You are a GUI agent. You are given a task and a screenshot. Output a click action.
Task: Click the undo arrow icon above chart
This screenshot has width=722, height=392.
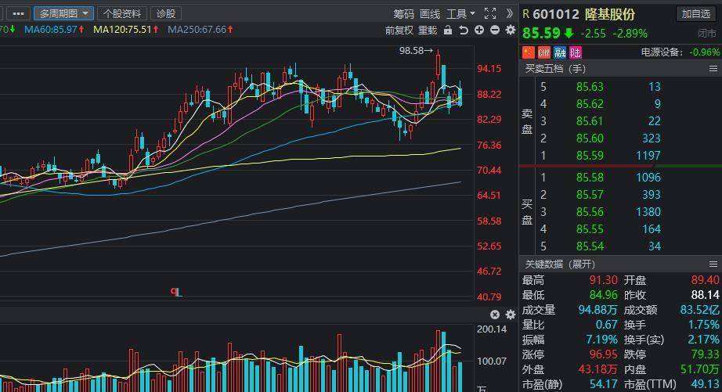(x=464, y=31)
